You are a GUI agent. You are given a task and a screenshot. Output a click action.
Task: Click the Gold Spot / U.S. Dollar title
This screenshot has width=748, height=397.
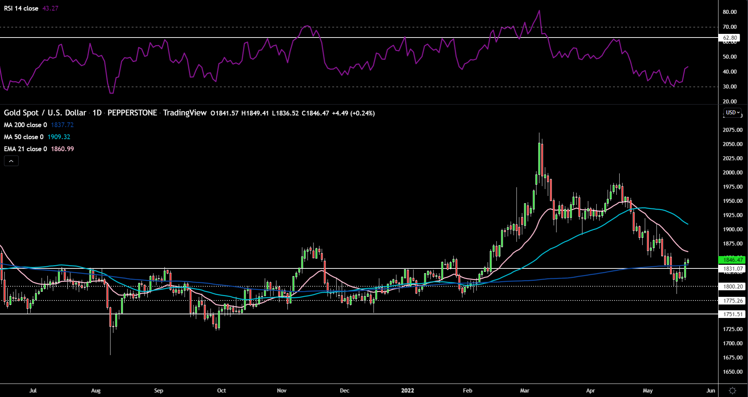45,113
